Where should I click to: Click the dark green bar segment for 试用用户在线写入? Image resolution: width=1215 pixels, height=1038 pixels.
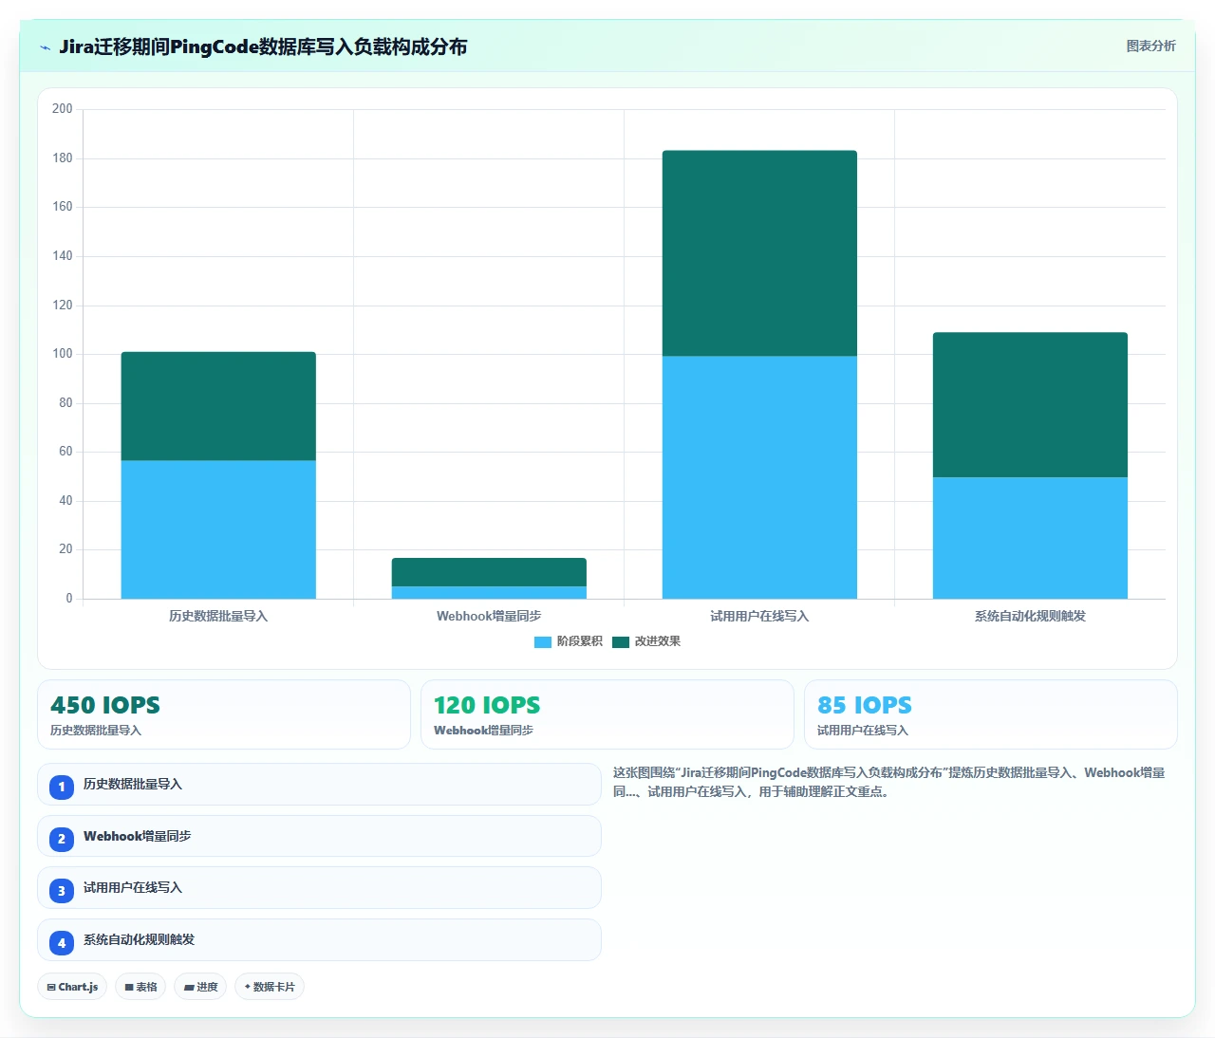pos(759,253)
